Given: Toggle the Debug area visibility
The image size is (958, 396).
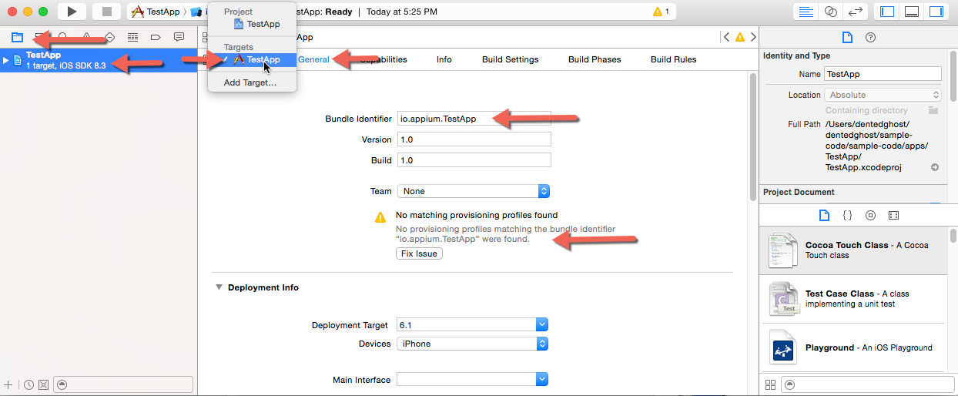Looking at the screenshot, I should [912, 12].
